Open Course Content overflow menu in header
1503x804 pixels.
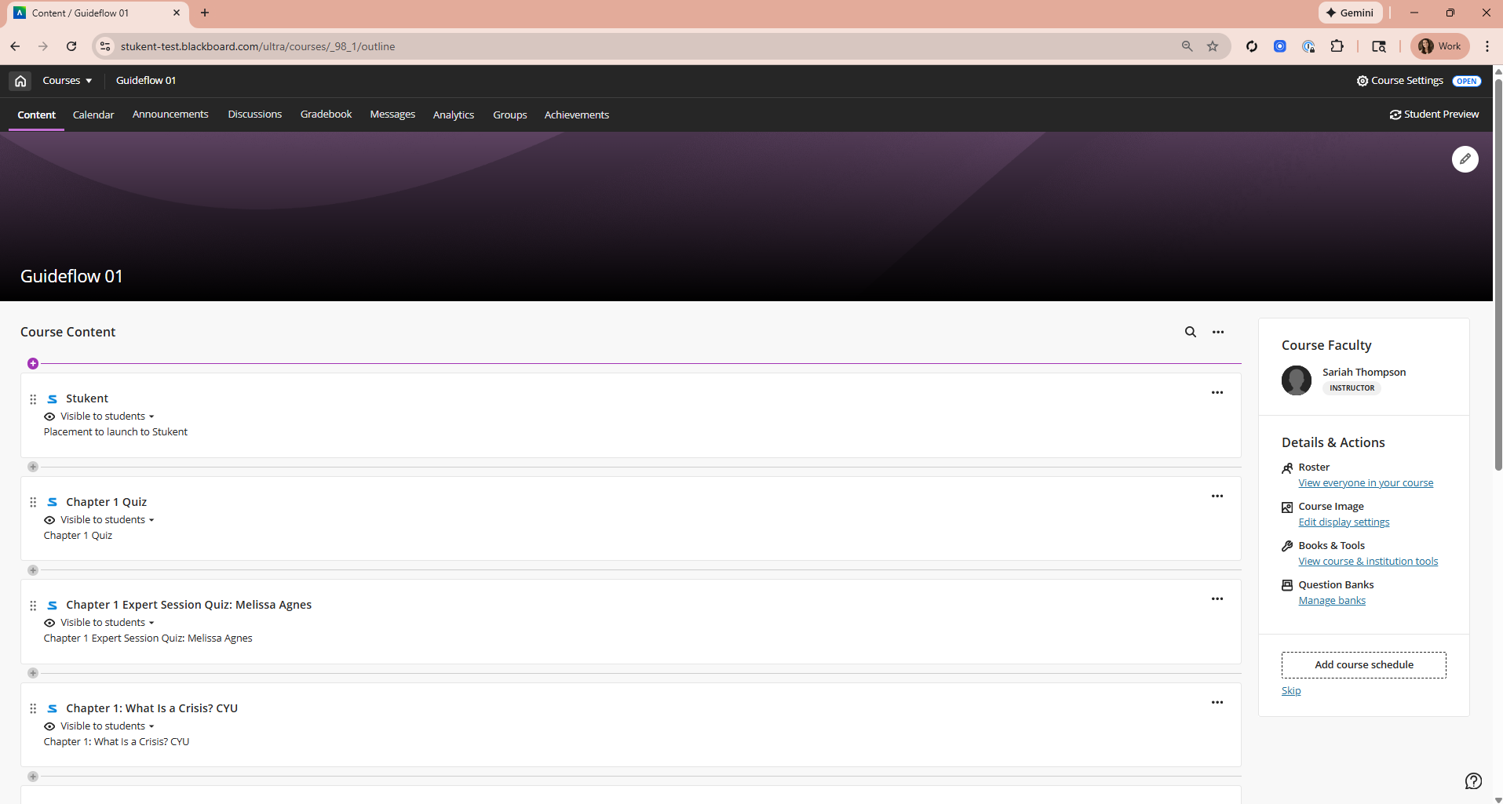[1217, 333]
